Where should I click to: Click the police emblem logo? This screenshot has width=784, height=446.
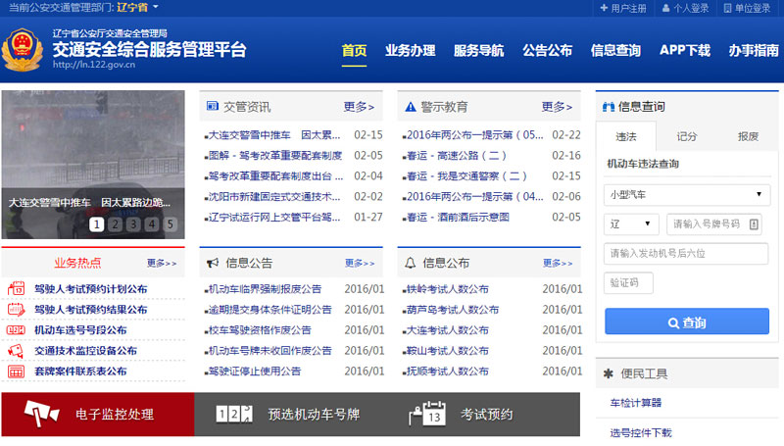[x=21, y=50]
